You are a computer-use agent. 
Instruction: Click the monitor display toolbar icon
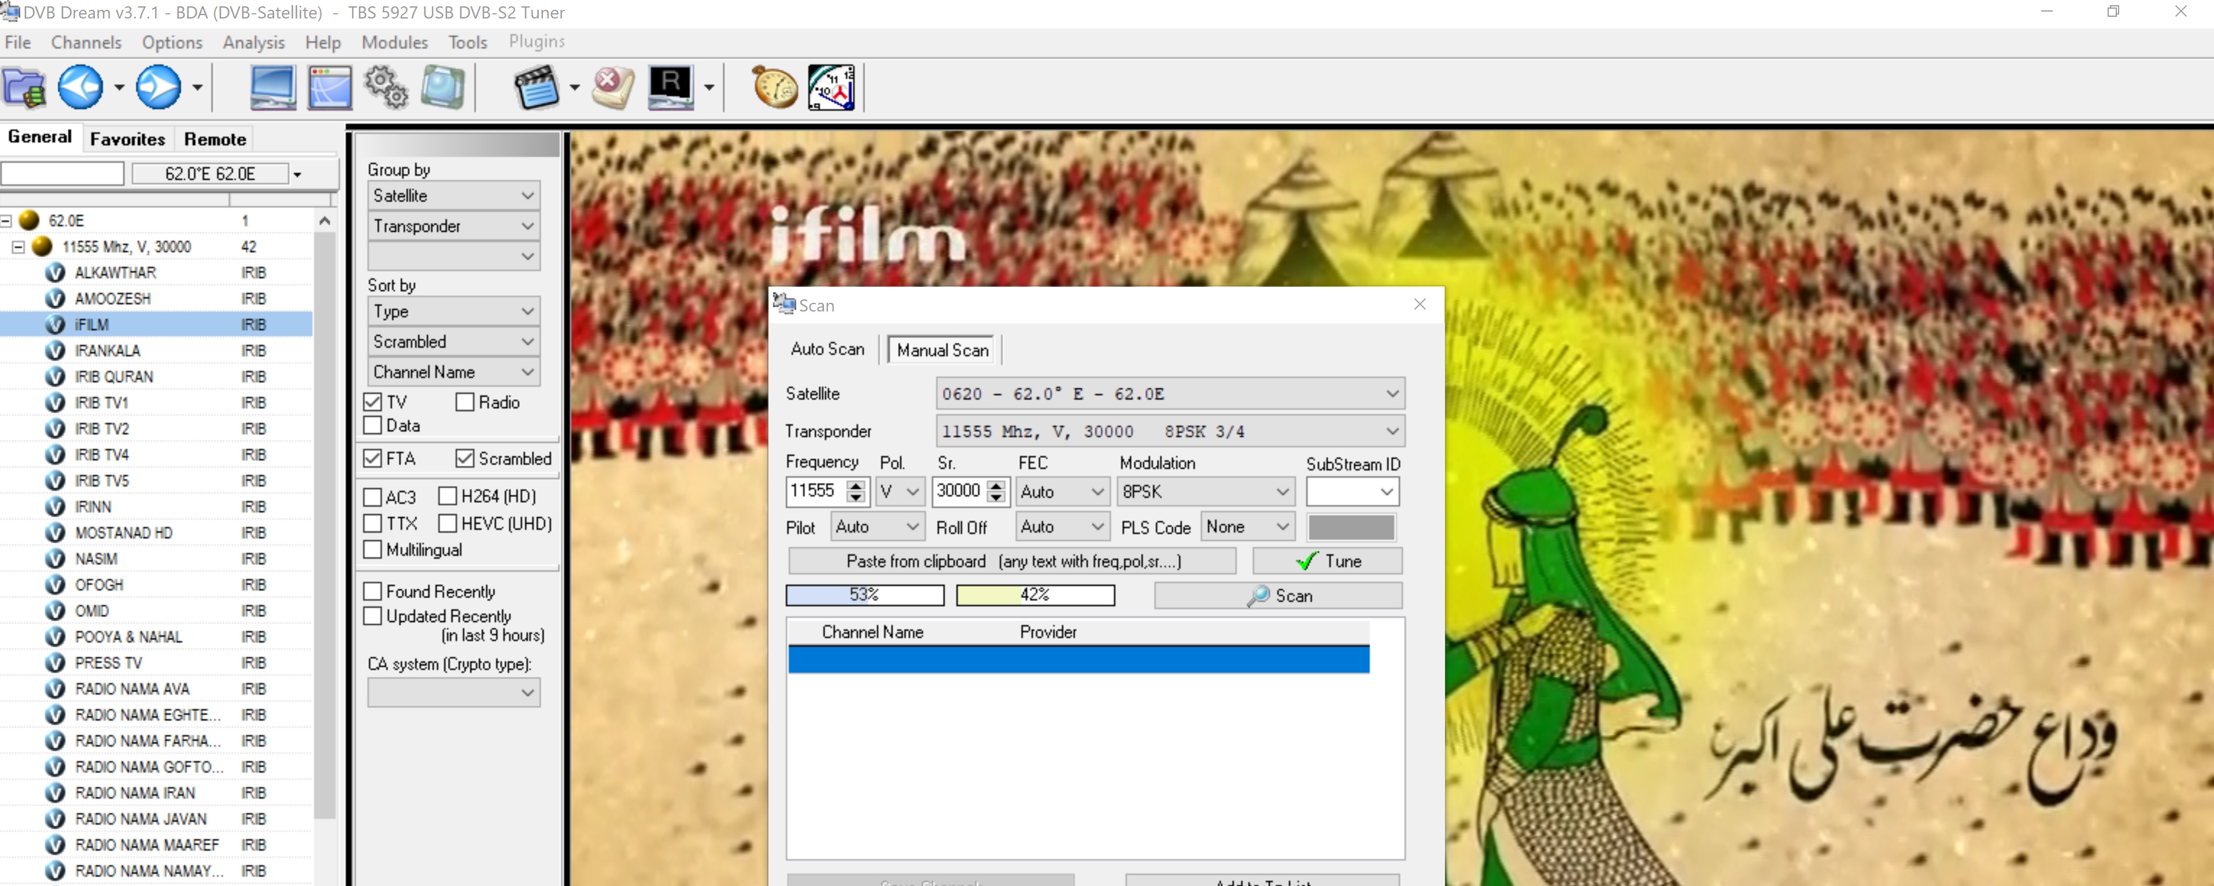tap(272, 87)
